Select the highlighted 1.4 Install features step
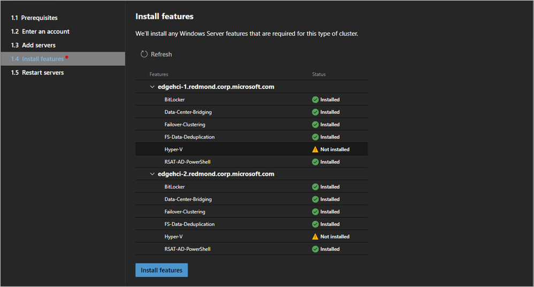 point(37,59)
